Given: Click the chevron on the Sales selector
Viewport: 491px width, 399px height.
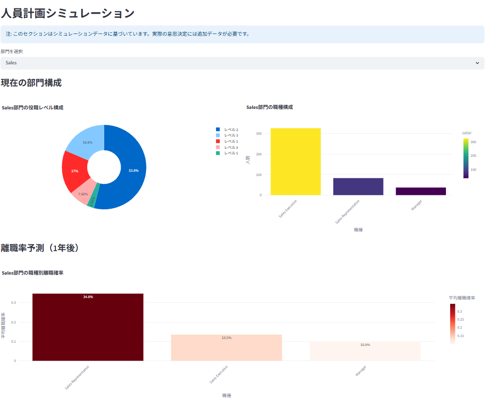Looking at the screenshot, I should 478,63.
